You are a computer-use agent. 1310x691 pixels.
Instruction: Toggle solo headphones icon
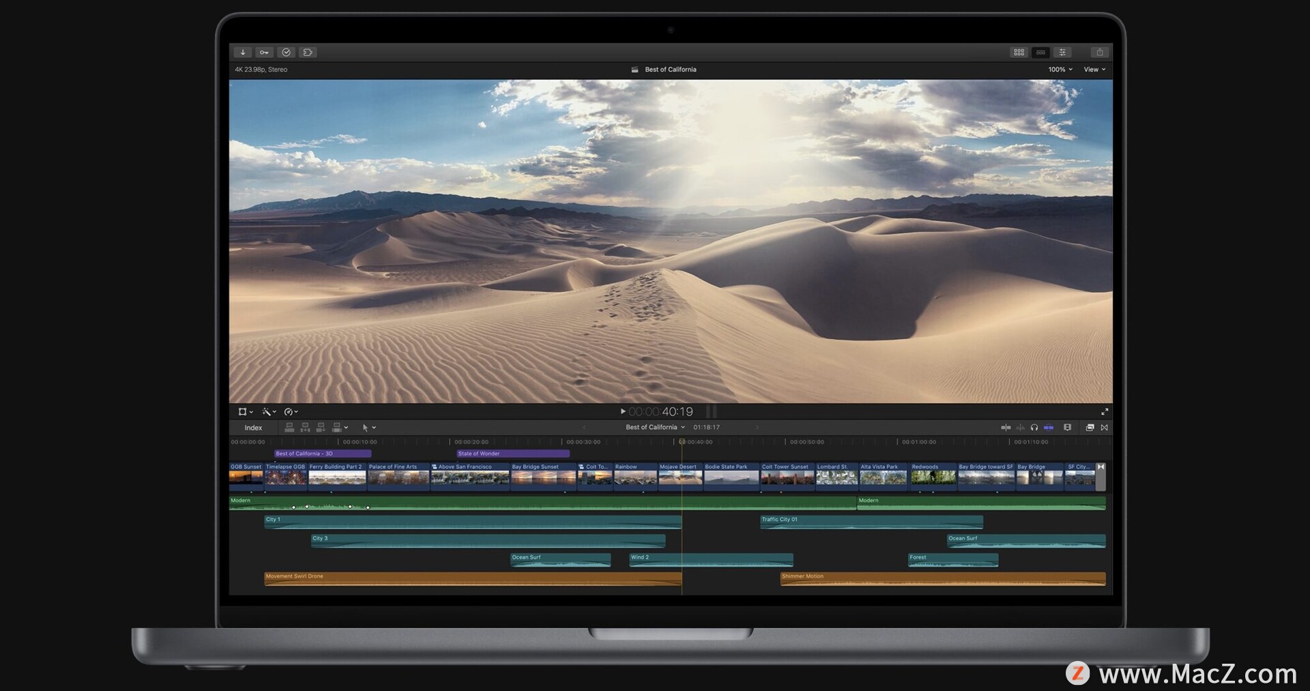[1034, 428]
